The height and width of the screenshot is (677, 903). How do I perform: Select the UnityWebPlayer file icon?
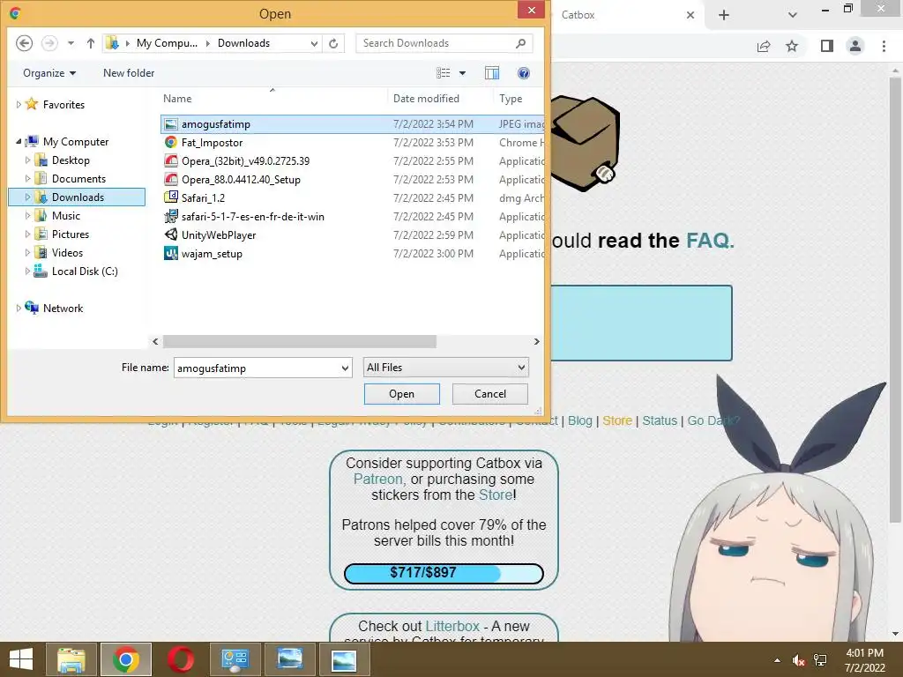(x=171, y=234)
